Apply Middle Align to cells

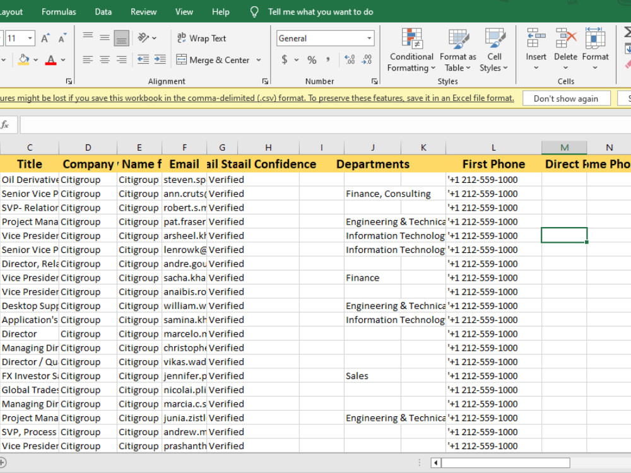(x=105, y=38)
